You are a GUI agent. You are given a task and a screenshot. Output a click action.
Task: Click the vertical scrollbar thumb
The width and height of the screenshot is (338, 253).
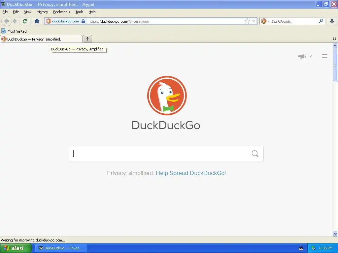(x=335, y=65)
